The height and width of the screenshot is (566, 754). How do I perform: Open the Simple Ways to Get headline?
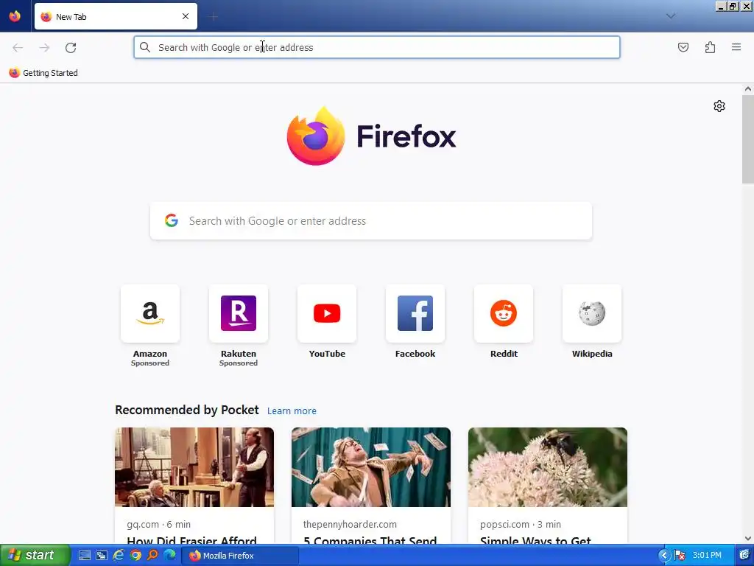pos(535,539)
